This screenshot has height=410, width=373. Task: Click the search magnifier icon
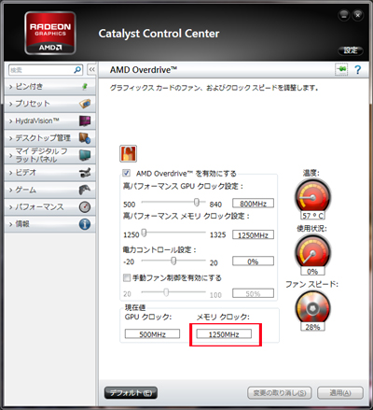point(77,70)
